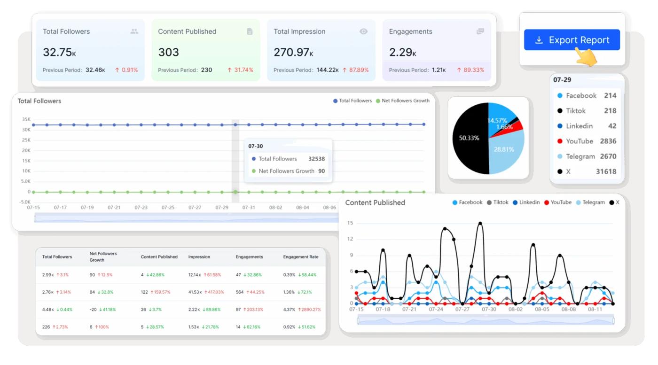
Task: Click the 2.29K Engagements value
Action: point(403,52)
